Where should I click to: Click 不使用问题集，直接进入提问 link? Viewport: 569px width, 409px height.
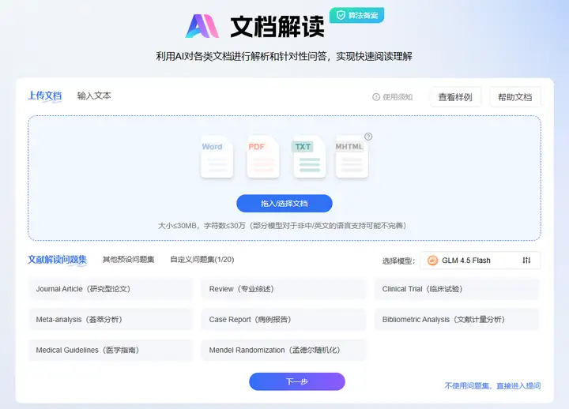point(492,386)
